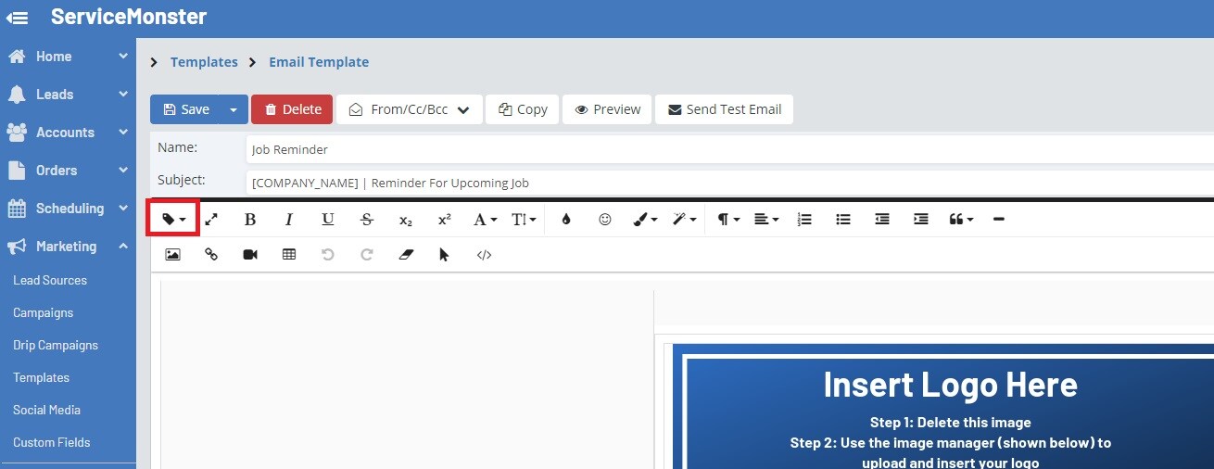
Task: Expand the From/Cc/Bcc dropdown
Action: click(x=409, y=109)
